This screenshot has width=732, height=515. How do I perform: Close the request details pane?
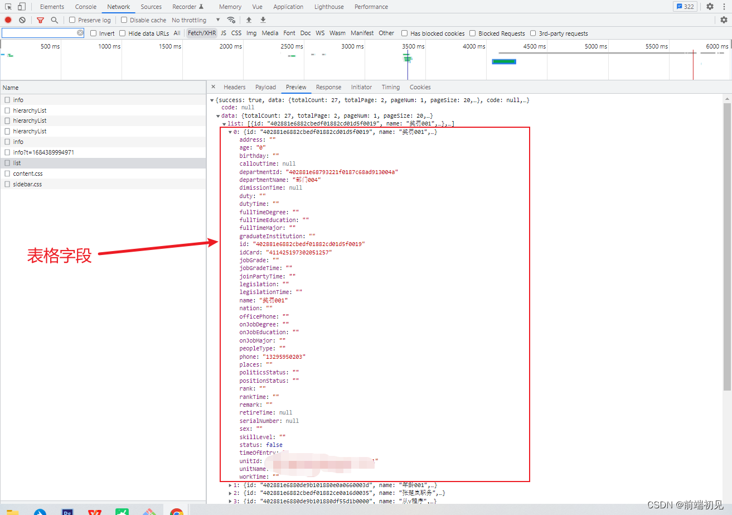213,87
